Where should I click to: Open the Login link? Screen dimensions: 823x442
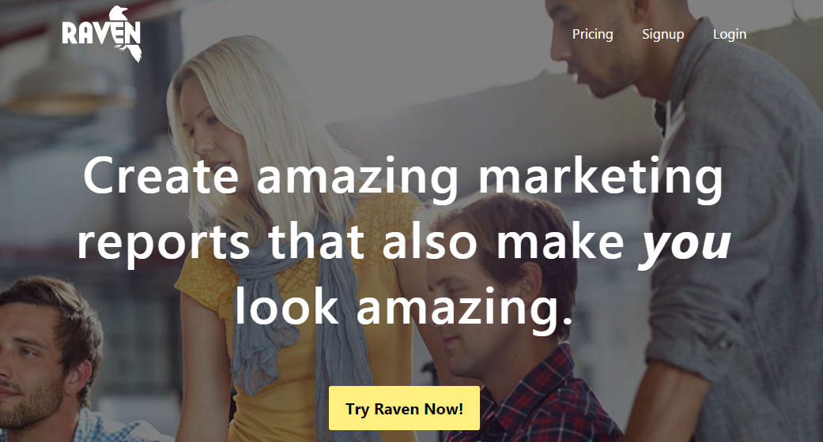[730, 34]
